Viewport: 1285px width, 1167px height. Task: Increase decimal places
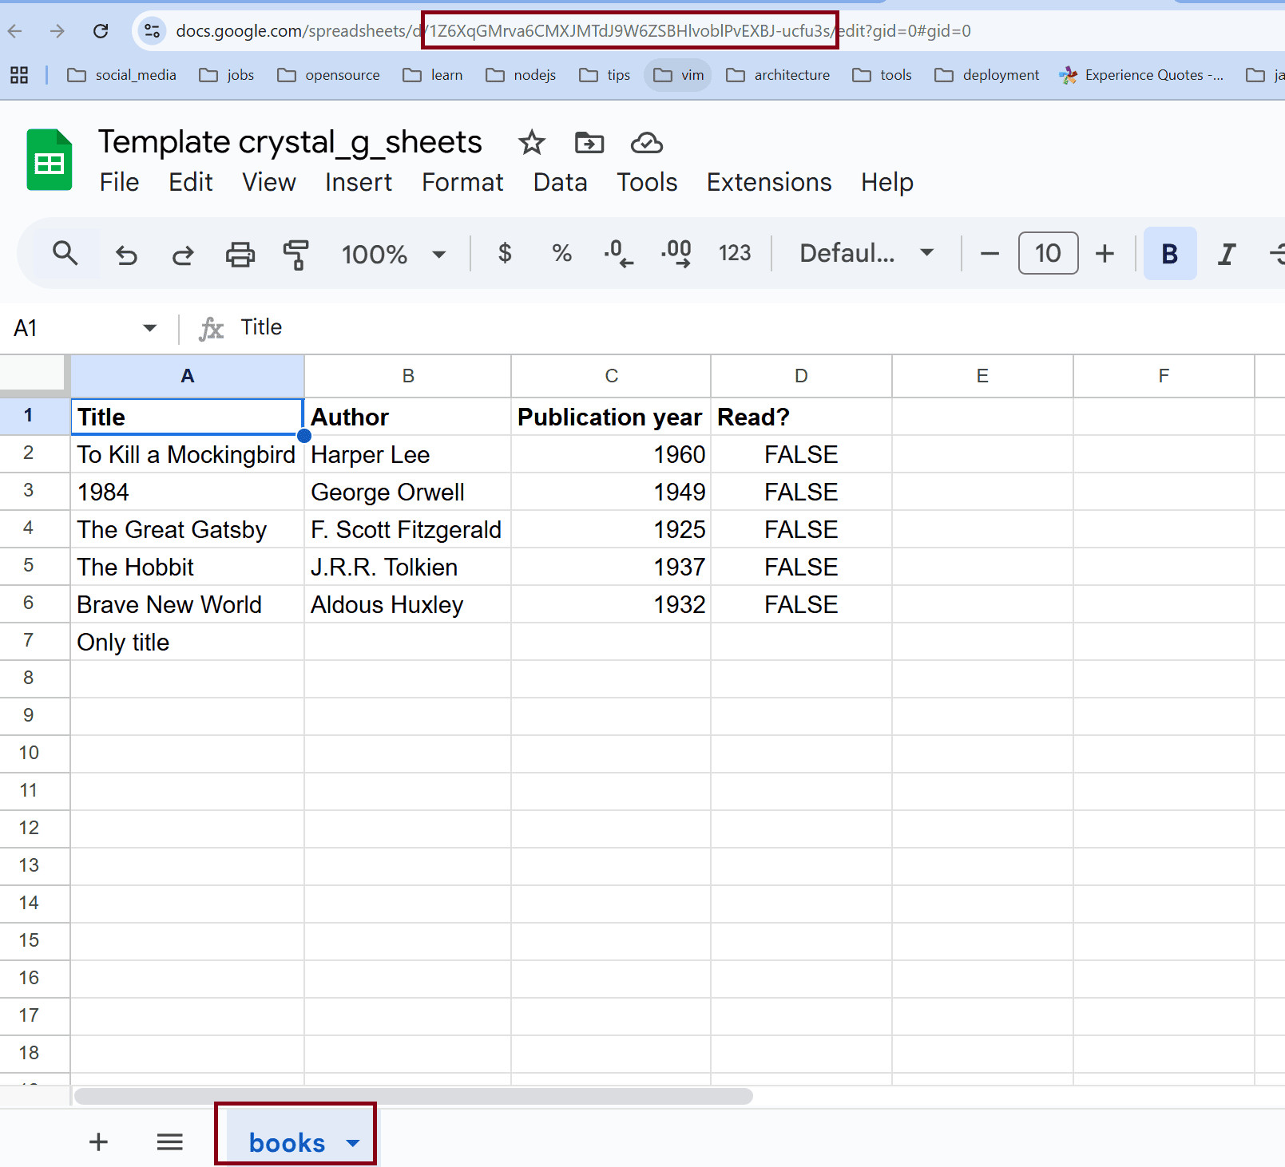677,253
